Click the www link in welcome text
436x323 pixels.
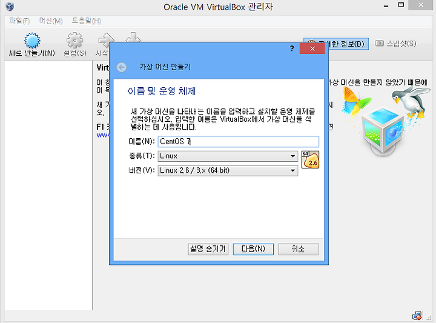[103, 135]
